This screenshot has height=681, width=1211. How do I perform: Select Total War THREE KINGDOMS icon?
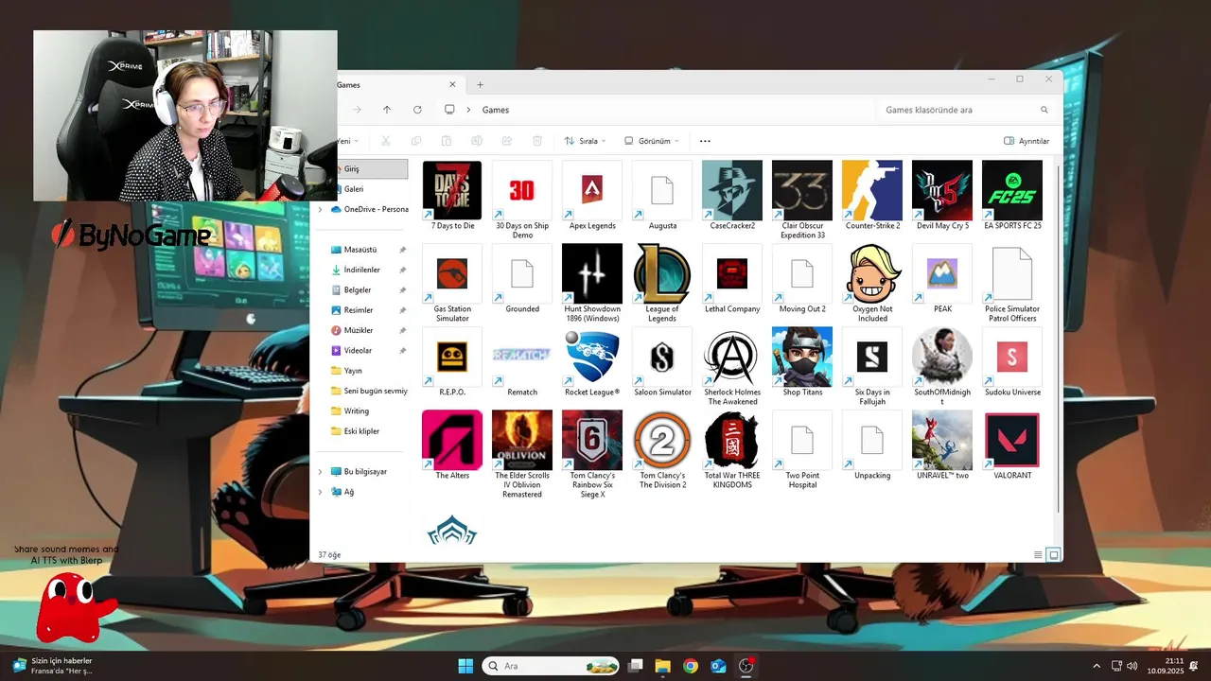coord(732,440)
